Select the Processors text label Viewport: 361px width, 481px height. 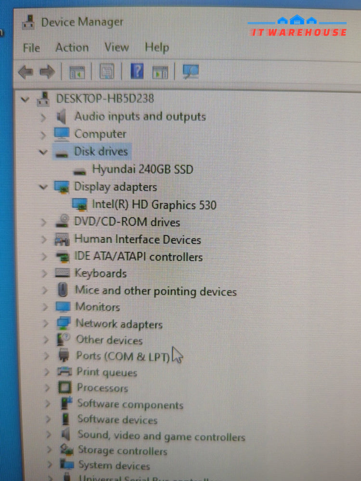pos(103,388)
